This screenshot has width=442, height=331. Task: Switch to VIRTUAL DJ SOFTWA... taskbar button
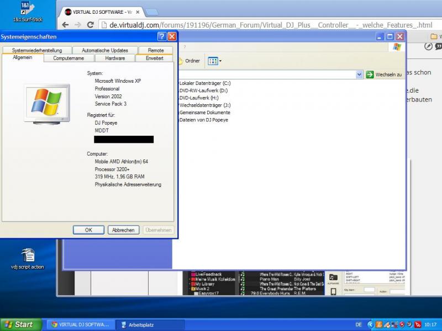point(80,325)
